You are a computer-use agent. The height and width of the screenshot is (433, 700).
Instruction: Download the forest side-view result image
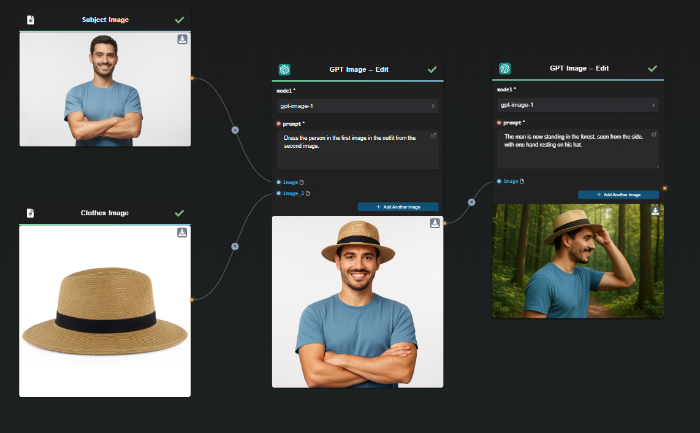[655, 212]
